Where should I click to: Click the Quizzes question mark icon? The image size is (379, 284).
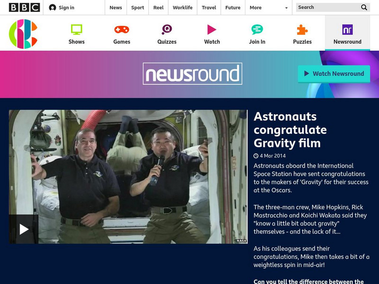166,29
